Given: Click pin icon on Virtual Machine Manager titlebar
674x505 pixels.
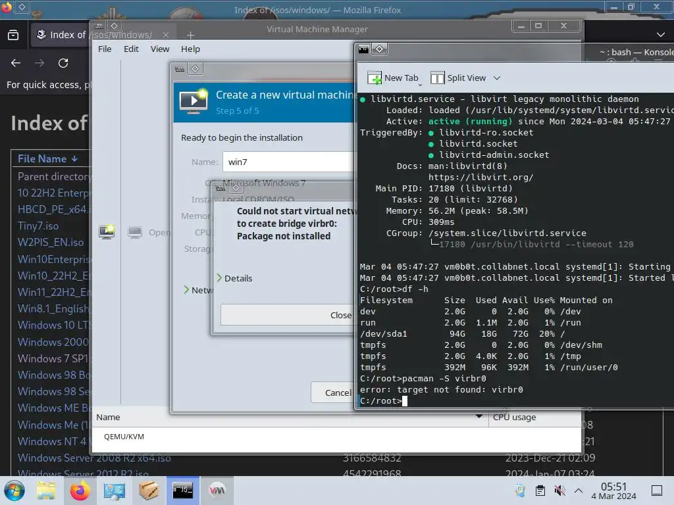Looking at the screenshot, I should coord(114,26).
